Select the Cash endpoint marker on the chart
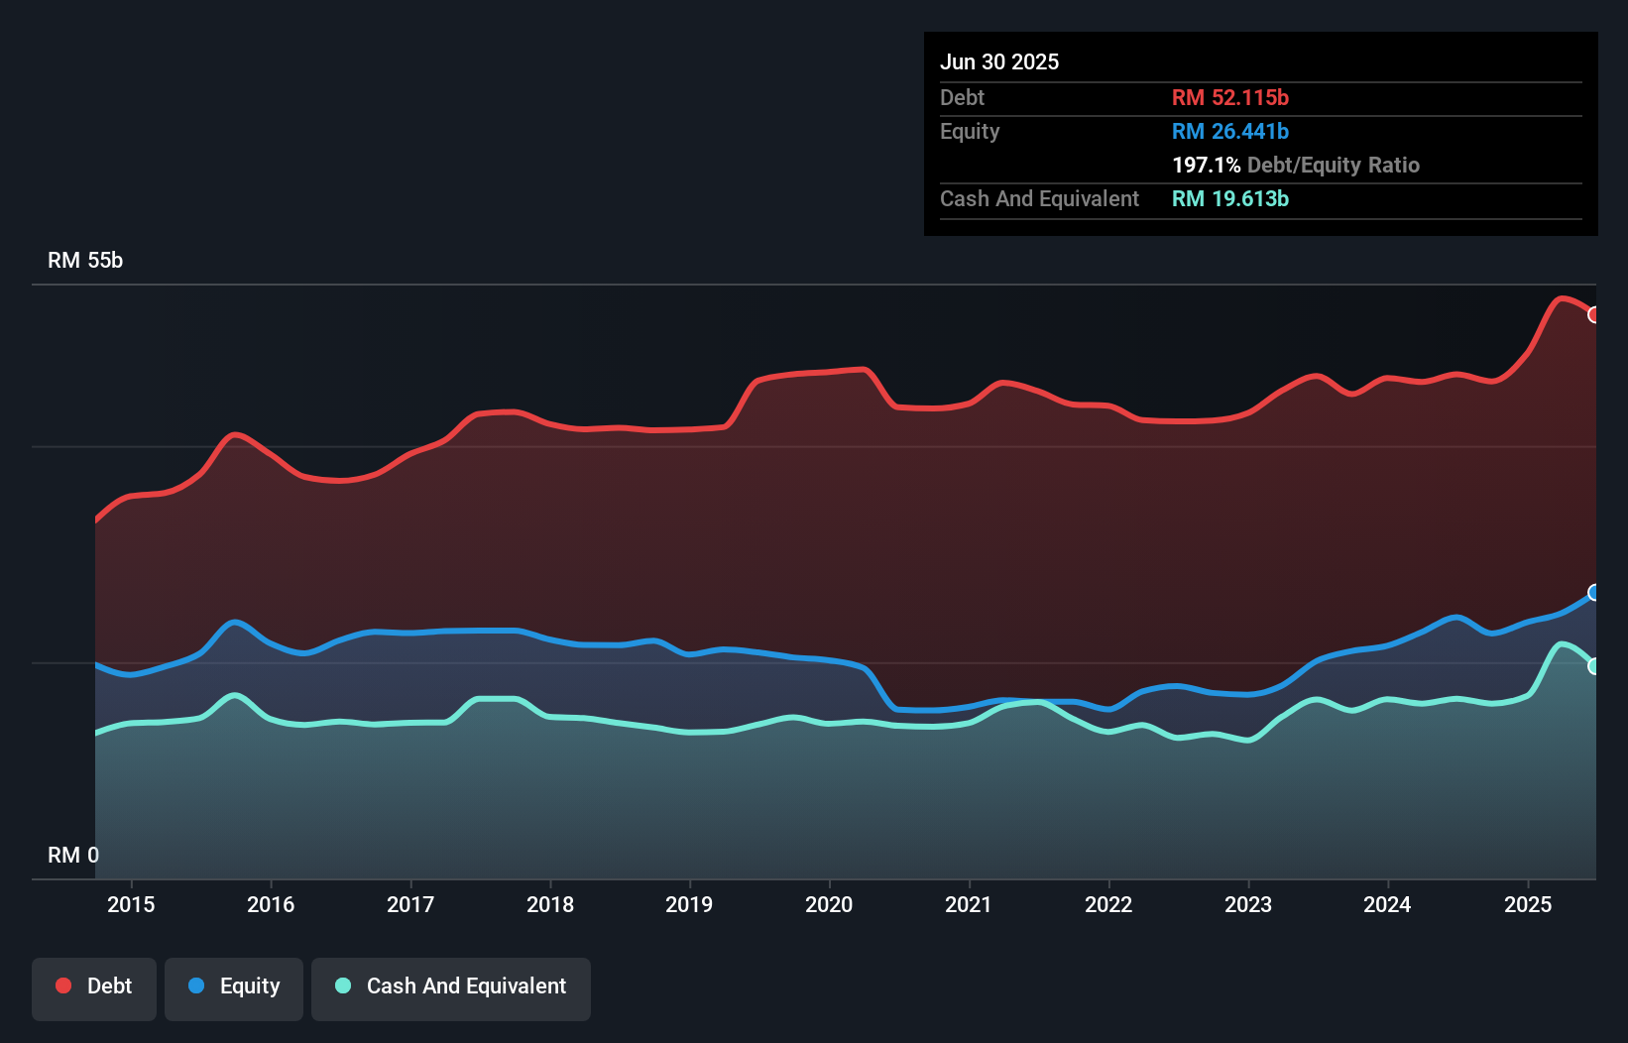 (x=1594, y=666)
